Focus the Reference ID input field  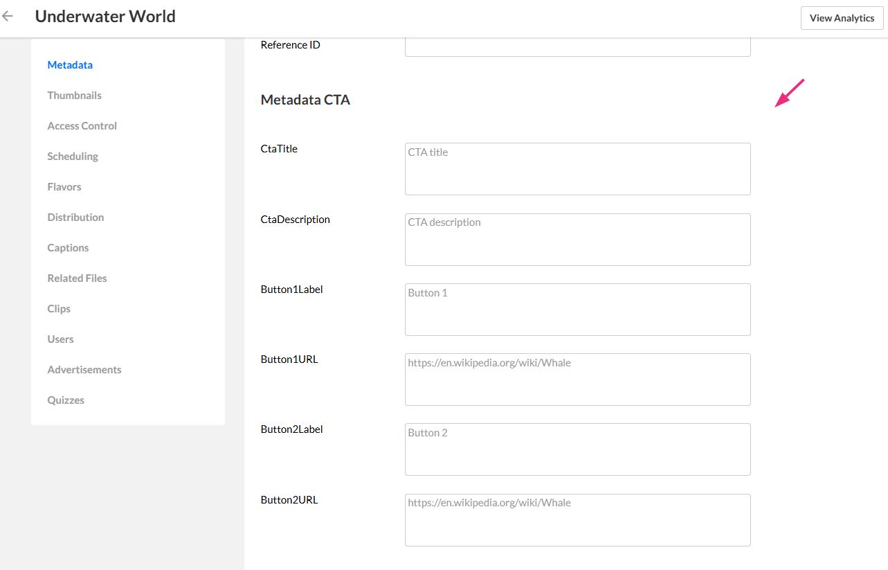577,47
